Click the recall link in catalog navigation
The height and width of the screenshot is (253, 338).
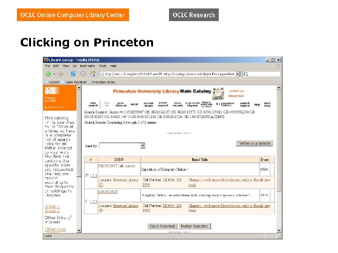135,104
